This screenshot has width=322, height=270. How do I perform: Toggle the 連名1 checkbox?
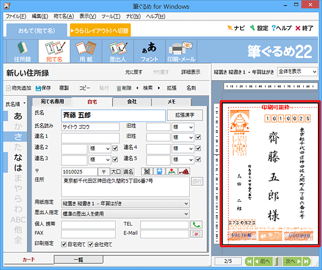point(198,137)
